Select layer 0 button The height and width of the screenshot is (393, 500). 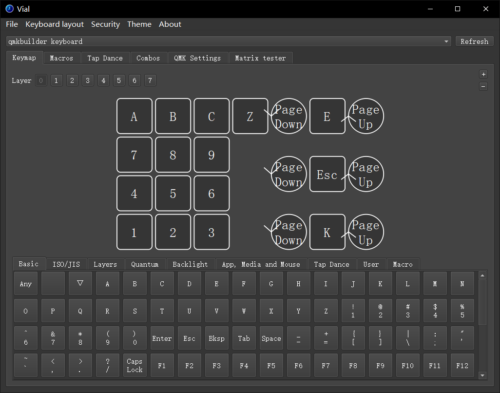point(41,80)
